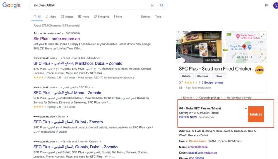This screenshot has height=159, width=278.
Task: Switch to the News tab
Action: [x=84, y=17]
